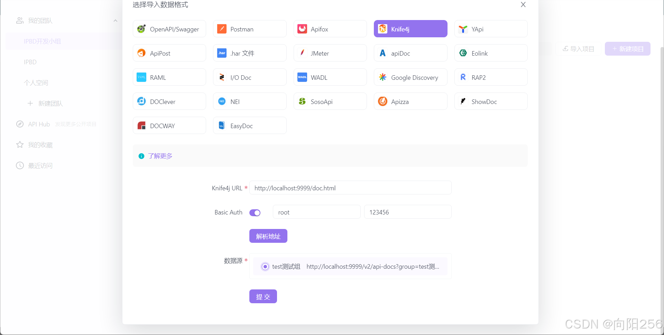
Task: Select the RAML format option
Action: click(x=169, y=77)
